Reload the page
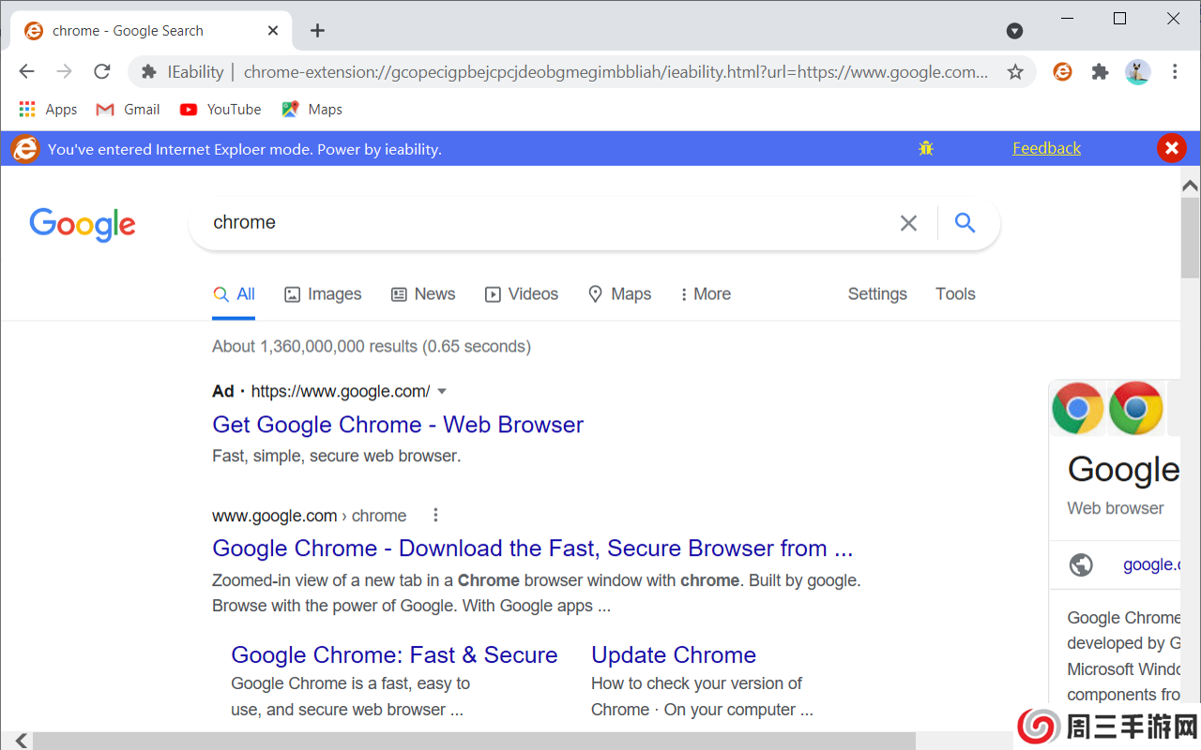The image size is (1201, 750). point(102,72)
